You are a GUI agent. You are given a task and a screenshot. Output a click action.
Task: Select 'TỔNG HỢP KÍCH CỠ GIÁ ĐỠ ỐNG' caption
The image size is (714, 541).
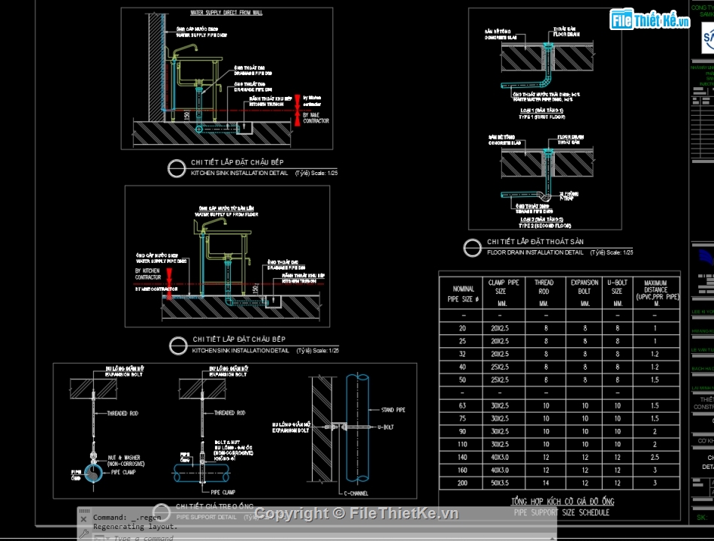[x=562, y=501]
